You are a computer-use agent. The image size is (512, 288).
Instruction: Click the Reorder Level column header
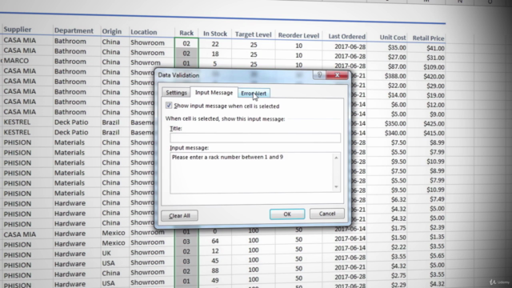tap(298, 35)
